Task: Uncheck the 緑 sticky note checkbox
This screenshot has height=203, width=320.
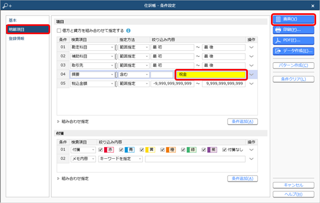Action: (183, 150)
